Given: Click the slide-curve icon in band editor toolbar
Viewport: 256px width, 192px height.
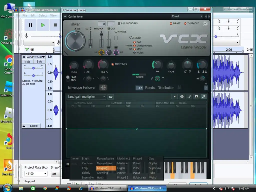Looking at the screenshot, I should 189,97.
